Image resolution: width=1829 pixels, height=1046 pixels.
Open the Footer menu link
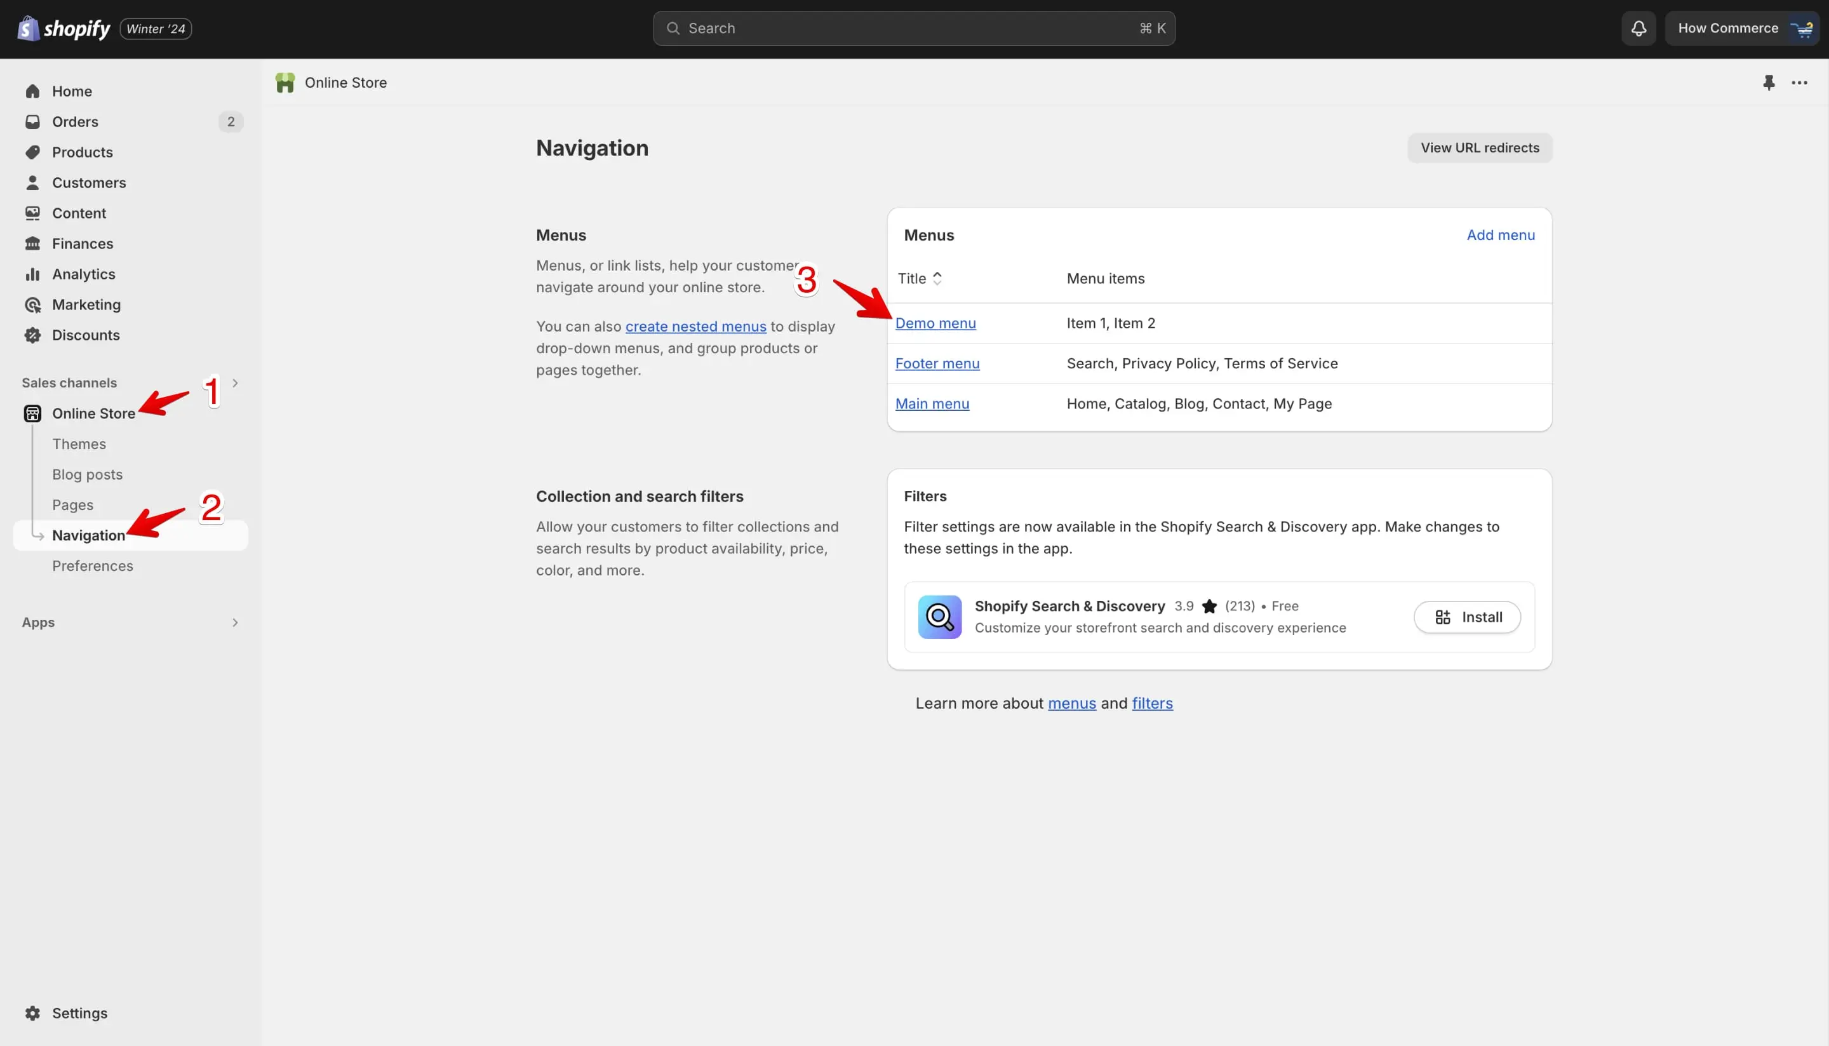(937, 363)
